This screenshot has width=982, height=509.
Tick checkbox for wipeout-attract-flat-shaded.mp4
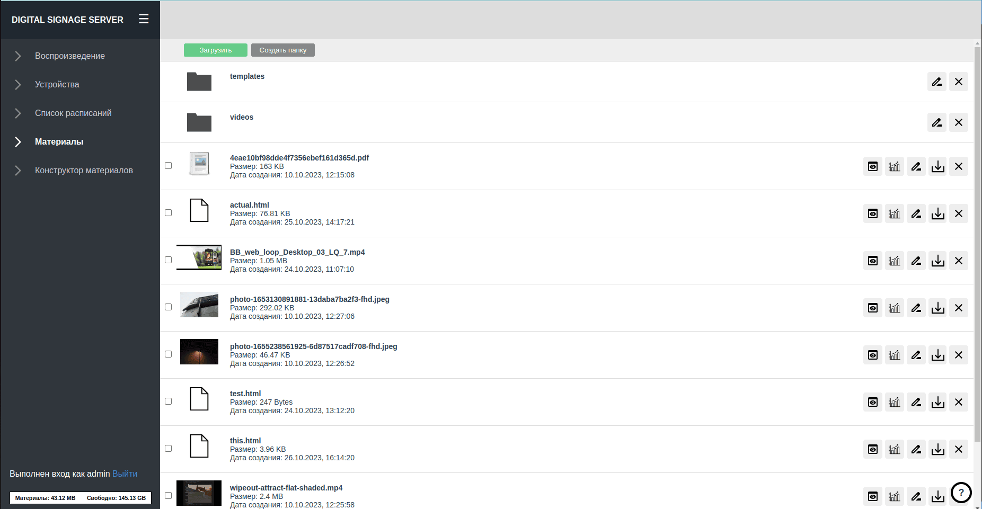coord(169,496)
